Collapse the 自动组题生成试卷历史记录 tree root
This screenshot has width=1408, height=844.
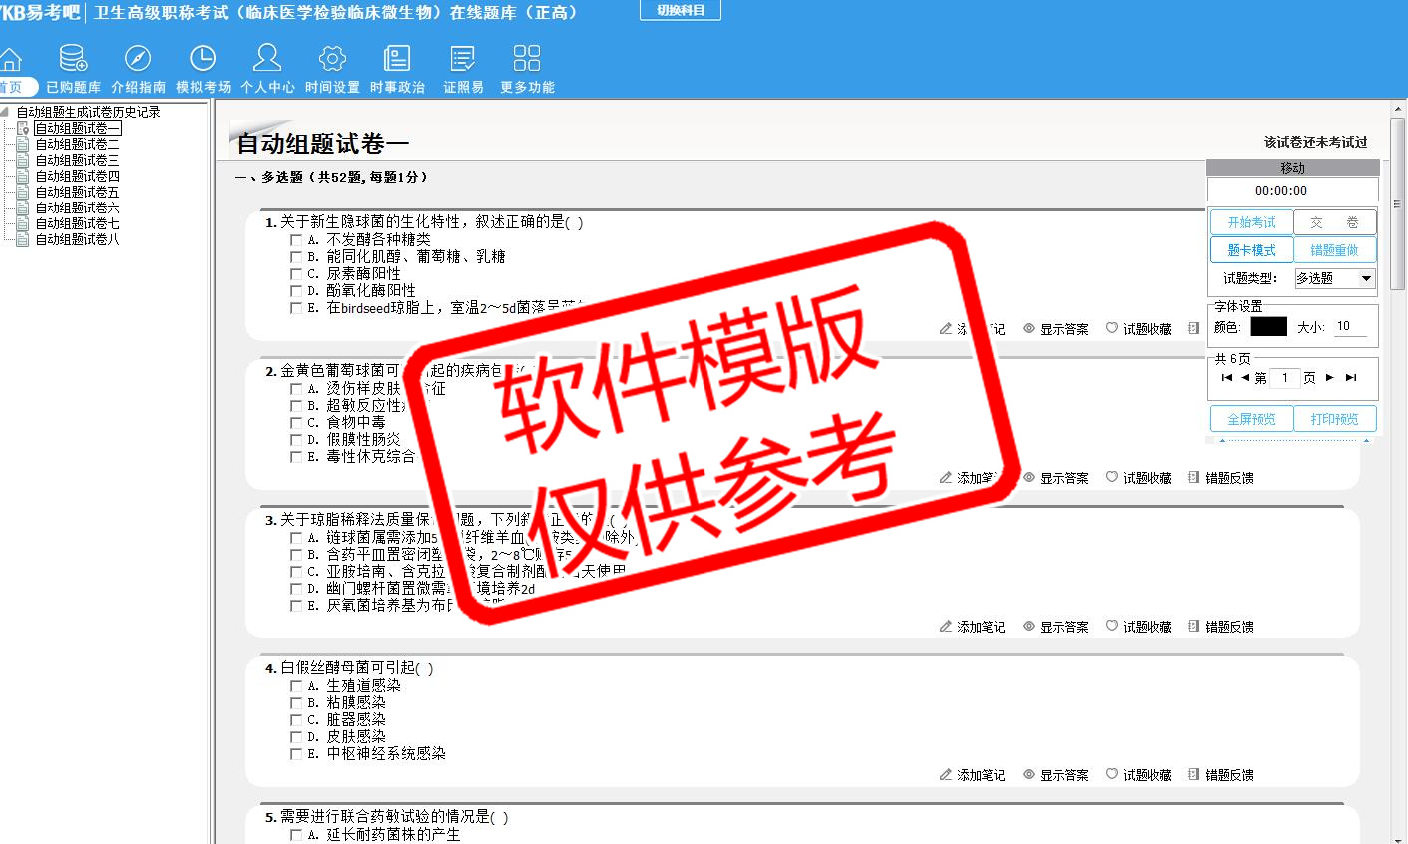(5, 112)
